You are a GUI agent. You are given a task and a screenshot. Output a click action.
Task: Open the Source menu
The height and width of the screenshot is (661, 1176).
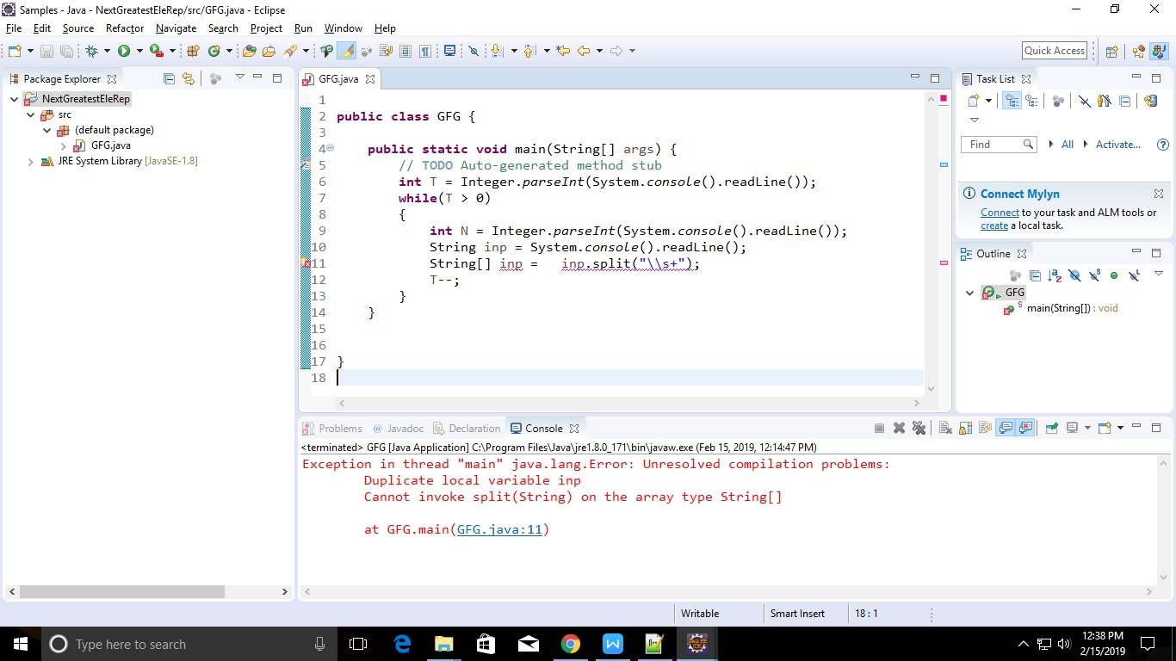coord(78,28)
